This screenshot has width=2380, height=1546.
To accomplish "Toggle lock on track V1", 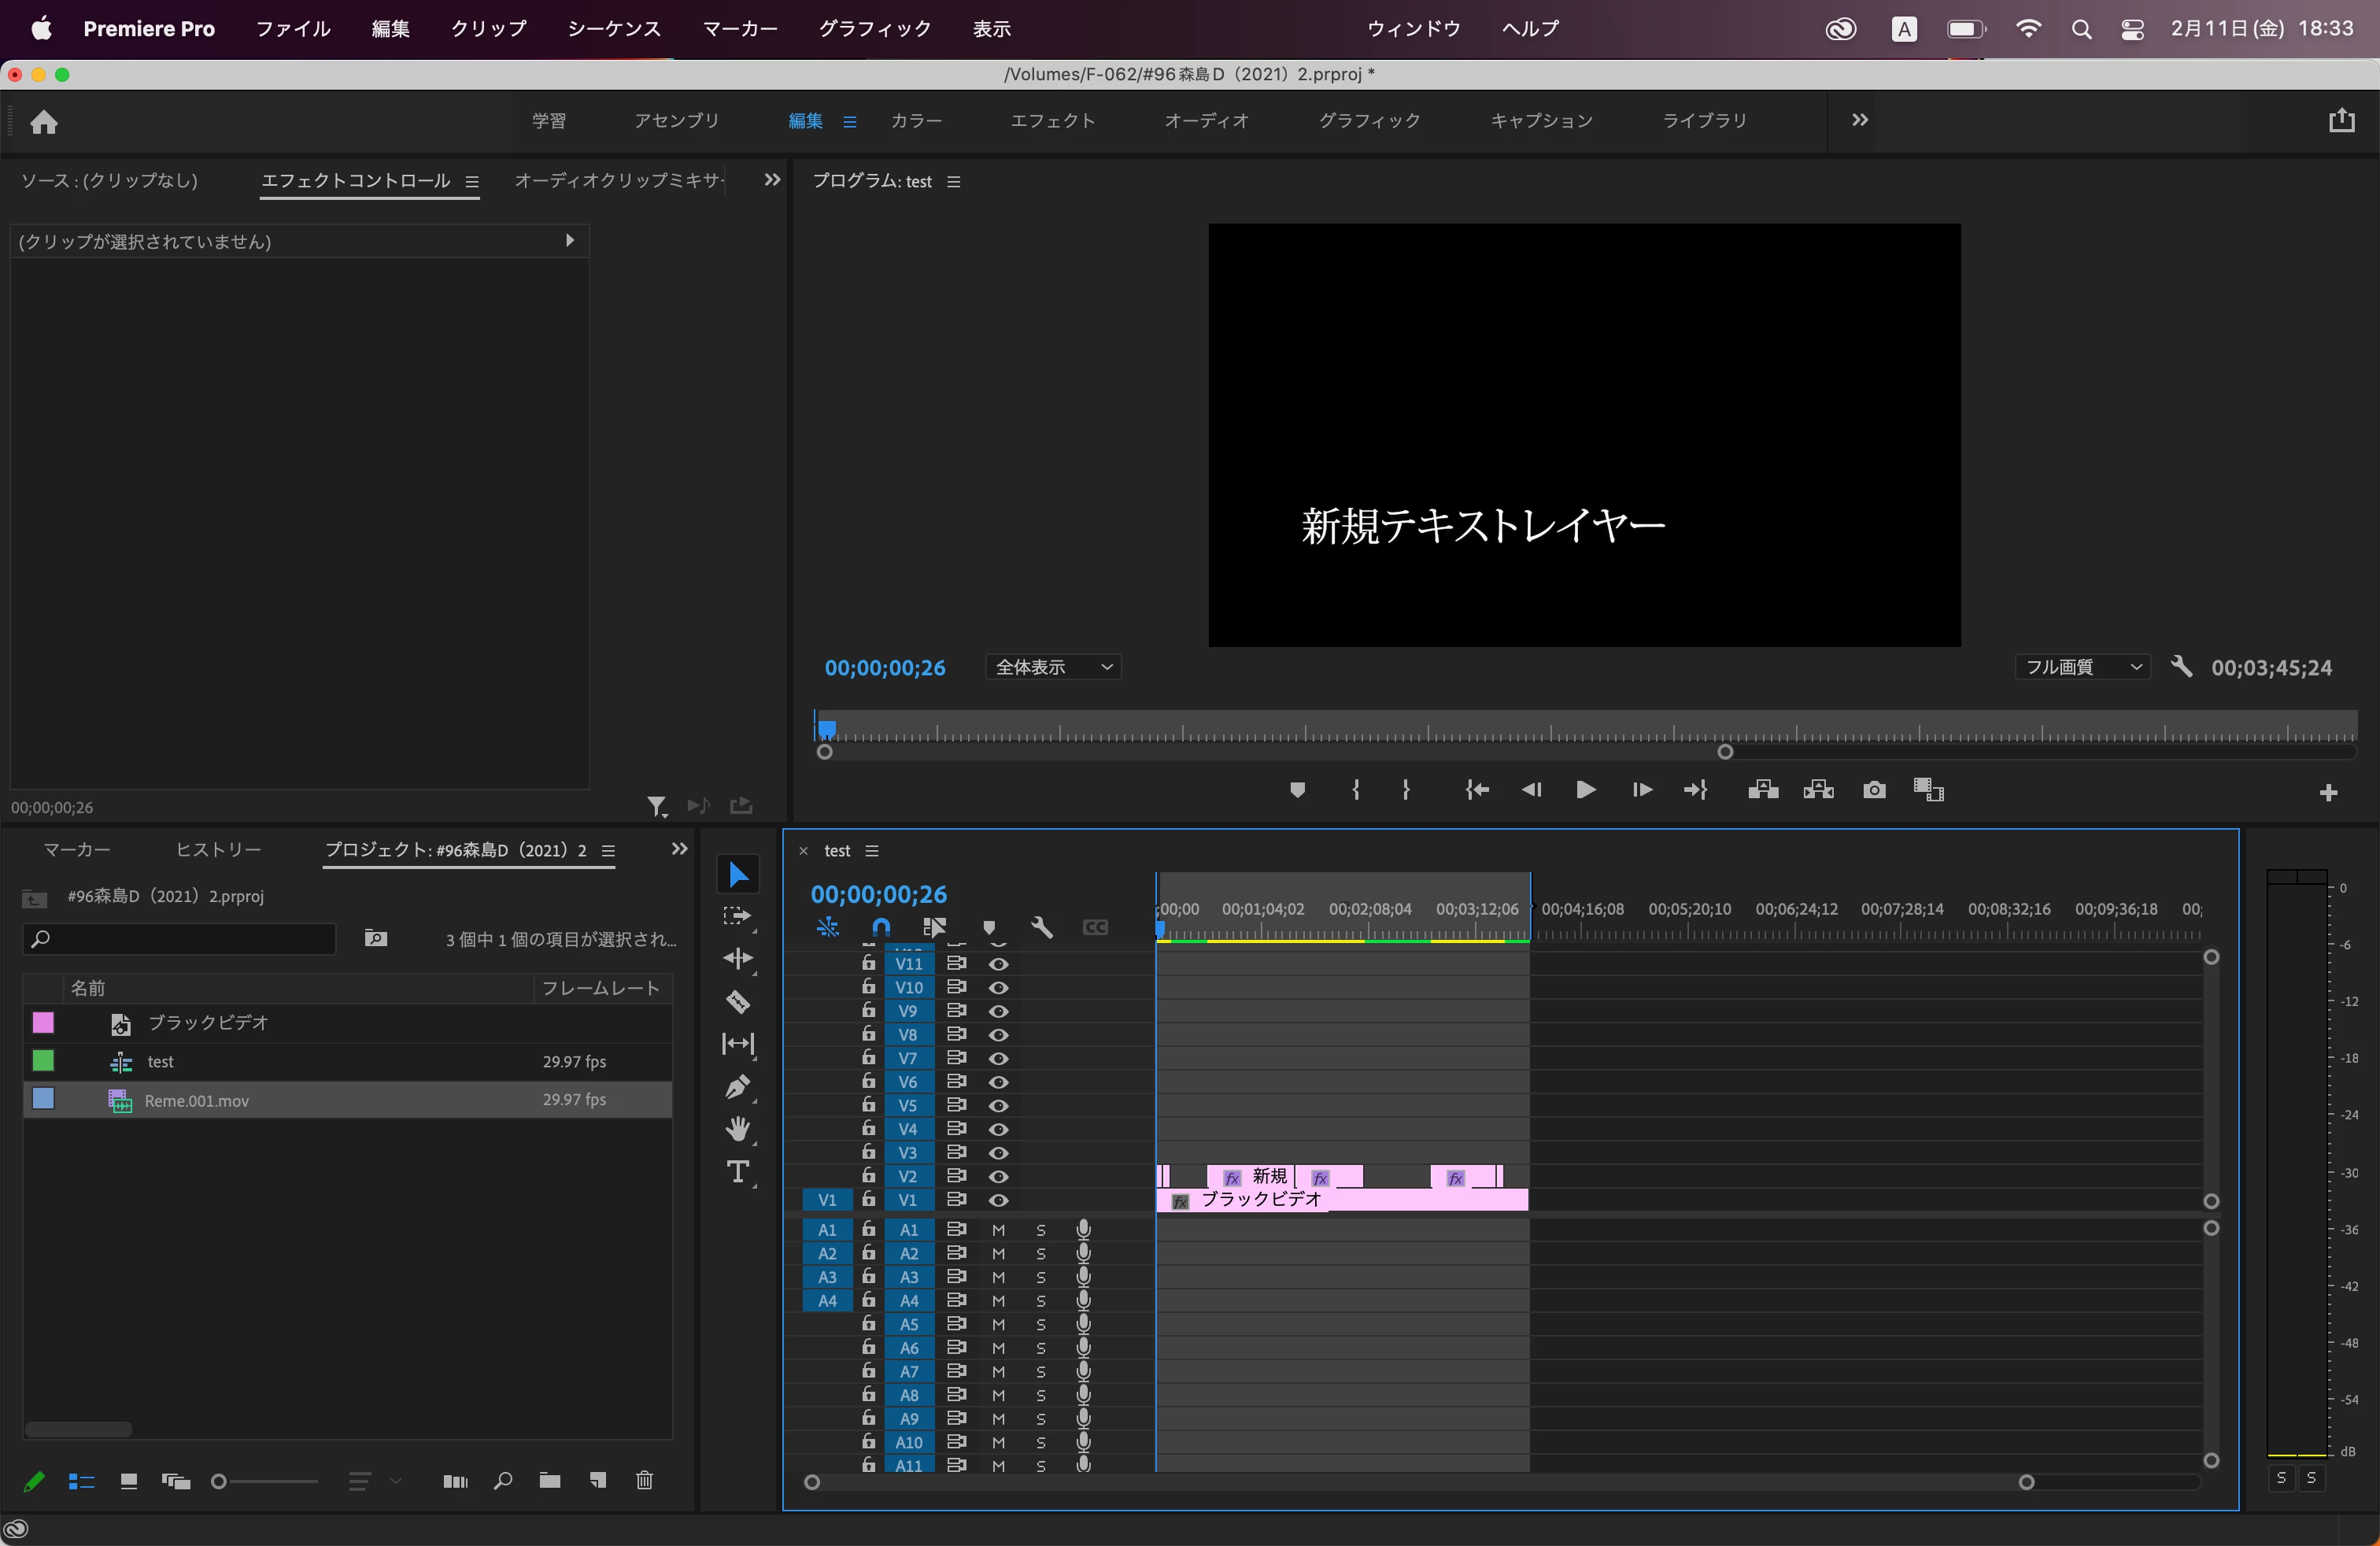I will coord(868,1199).
